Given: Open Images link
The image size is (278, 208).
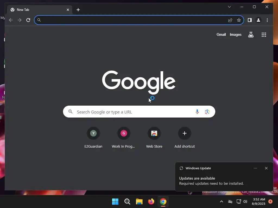Looking at the screenshot, I should point(235,35).
